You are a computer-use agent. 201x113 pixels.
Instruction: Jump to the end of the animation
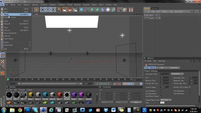coord(110,84)
